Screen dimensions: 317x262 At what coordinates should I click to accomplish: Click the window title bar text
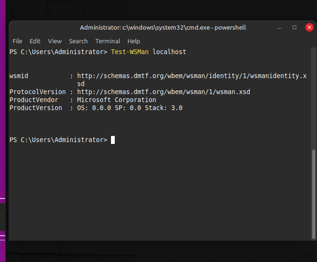(x=163, y=27)
